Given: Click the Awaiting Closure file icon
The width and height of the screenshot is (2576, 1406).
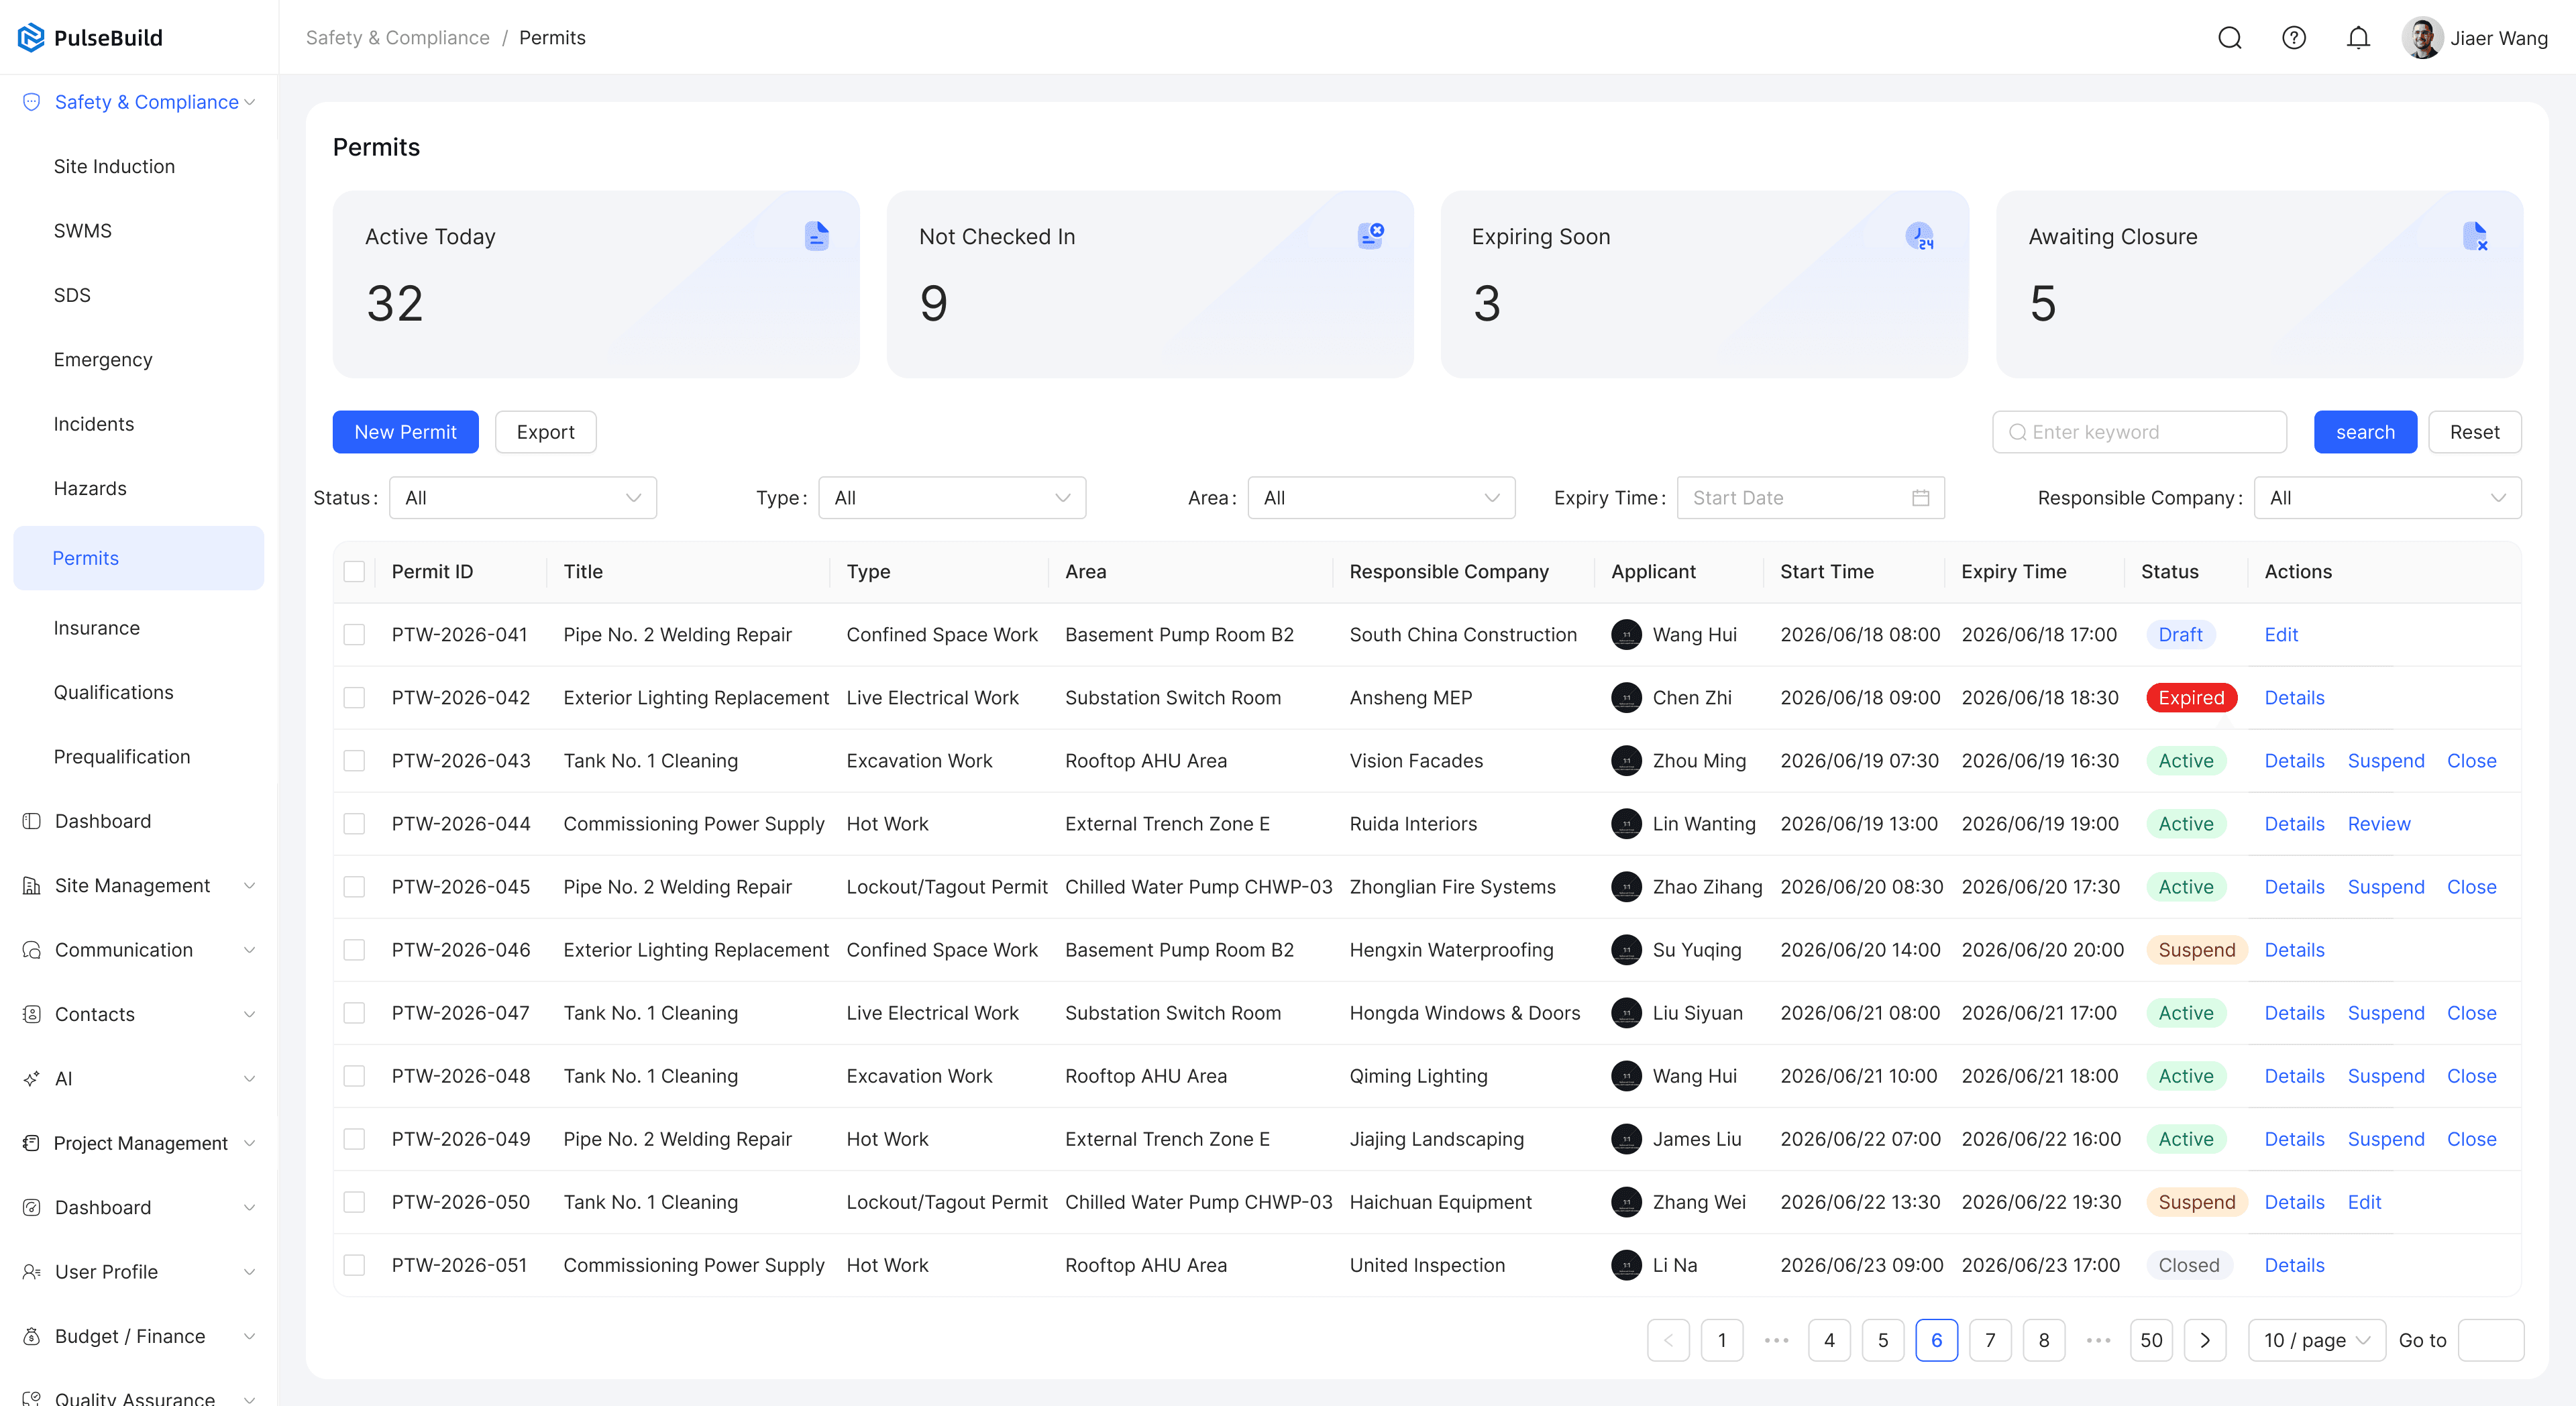Looking at the screenshot, I should (2475, 236).
